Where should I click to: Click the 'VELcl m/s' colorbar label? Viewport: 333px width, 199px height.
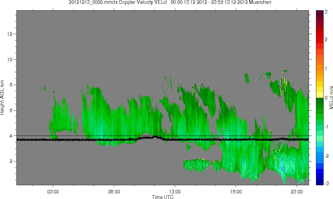(331, 98)
